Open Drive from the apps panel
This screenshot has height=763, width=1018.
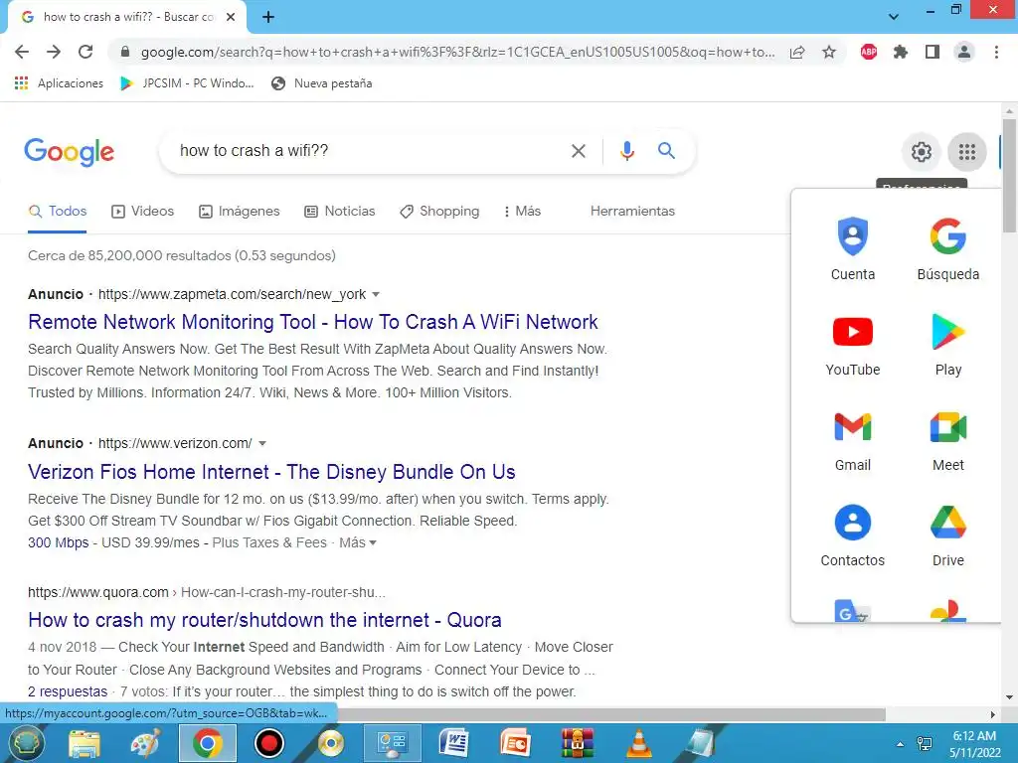(x=947, y=535)
